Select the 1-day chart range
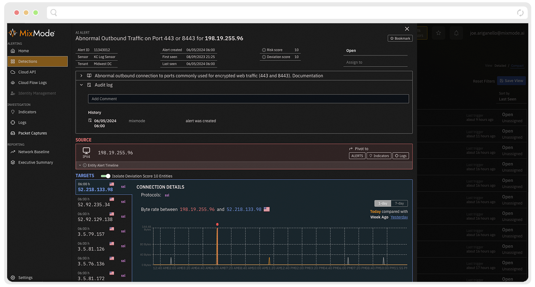Image resolution: width=535 pixels, height=287 pixels. tap(383, 203)
